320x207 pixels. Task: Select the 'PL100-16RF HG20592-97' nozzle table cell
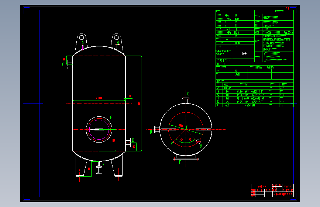point(250,98)
